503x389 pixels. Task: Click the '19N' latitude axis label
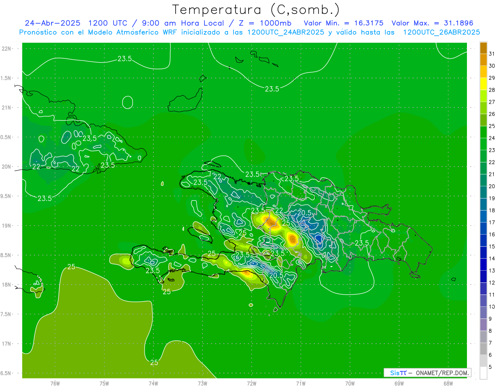(x=7, y=226)
